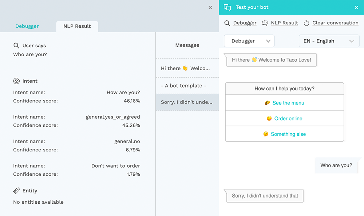364x216 pixels.
Task: Click the tag icon next to Entity
Action: coord(16,191)
